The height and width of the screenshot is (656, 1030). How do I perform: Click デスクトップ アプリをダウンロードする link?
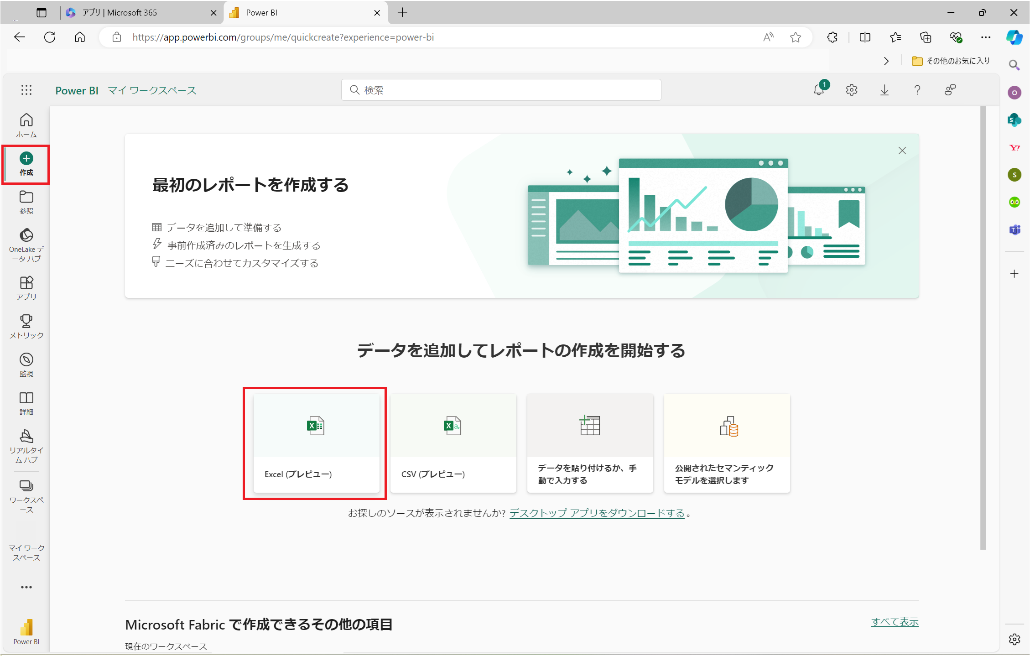[597, 513]
